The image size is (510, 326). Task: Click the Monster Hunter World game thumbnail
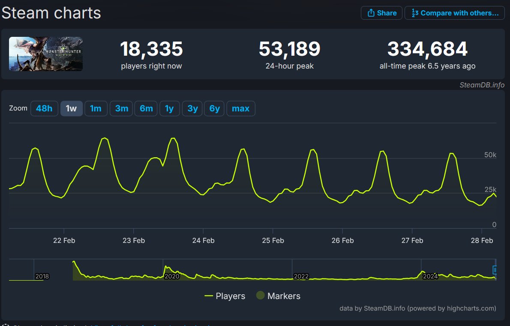[x=46, y=54]
